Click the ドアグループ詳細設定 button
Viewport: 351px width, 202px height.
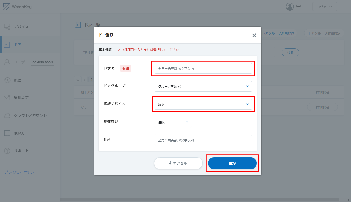click(x=324, y=33)
